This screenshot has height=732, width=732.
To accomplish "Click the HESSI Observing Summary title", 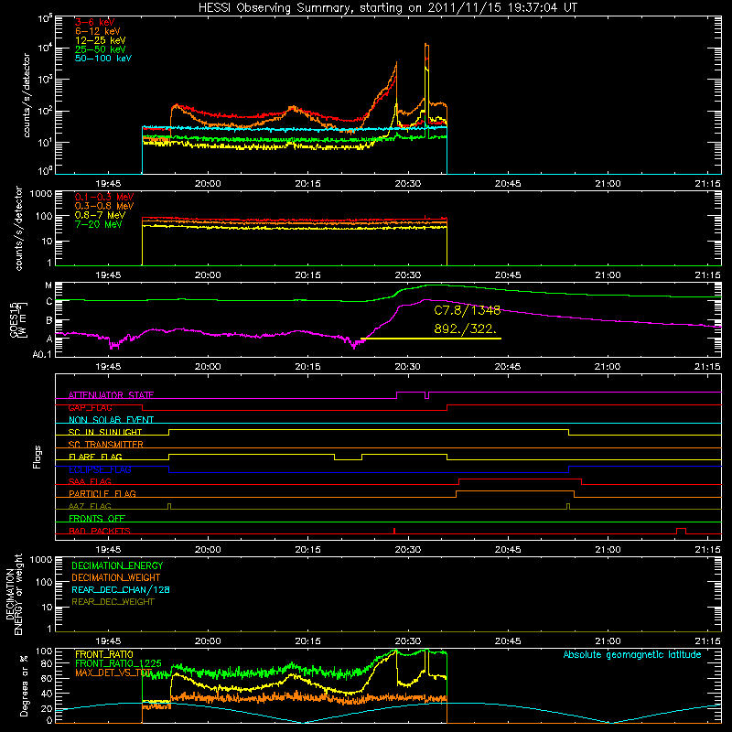I will pos(387,7).
